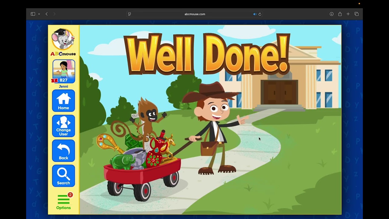Click the Home button in sidebar
The width and height of the screenshot is (389, 219).
click(x=64, y=101)
